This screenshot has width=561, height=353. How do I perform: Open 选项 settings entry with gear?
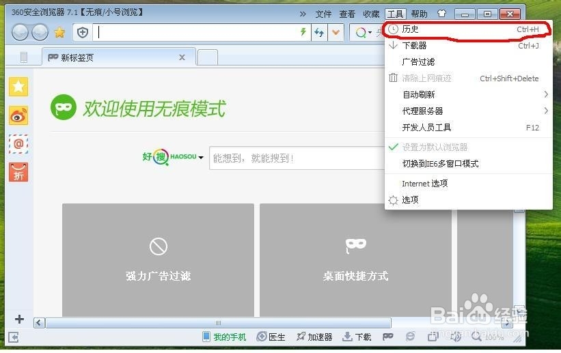click(x=468, y=199)
